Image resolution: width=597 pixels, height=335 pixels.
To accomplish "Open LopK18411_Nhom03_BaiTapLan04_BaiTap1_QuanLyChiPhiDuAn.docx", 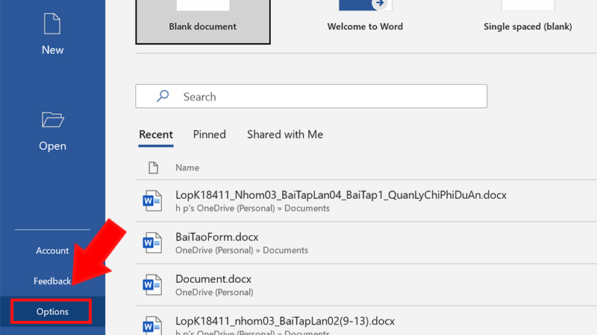I will point(341,195).
